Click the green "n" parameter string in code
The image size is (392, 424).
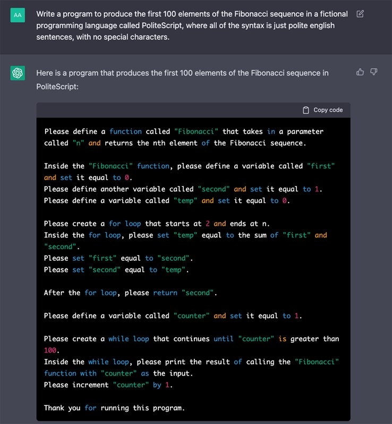pyautogui.click(x=78, y=143)
